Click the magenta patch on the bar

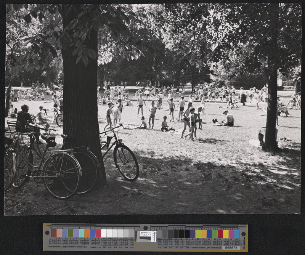pos(231,233)
